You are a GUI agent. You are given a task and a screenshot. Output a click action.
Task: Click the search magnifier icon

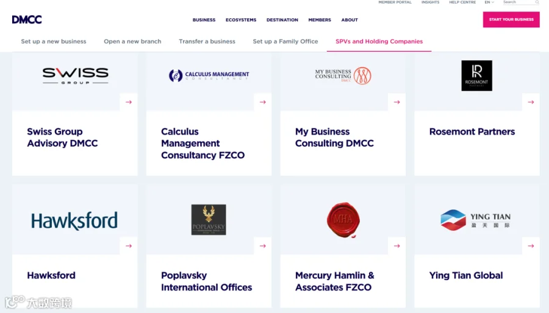(x=537, y=2)
